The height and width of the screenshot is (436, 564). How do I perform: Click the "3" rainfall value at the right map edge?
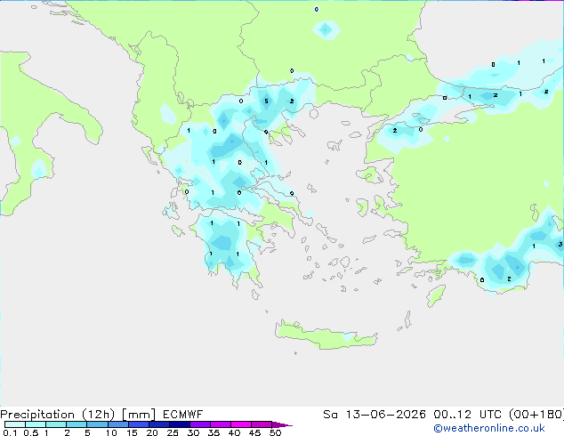[560, 245]
